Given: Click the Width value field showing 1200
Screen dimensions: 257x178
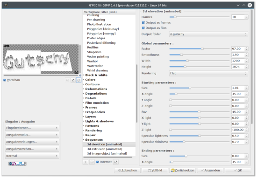Looking at the screenshot, I should pyautogui.click(x=238, y=61).
